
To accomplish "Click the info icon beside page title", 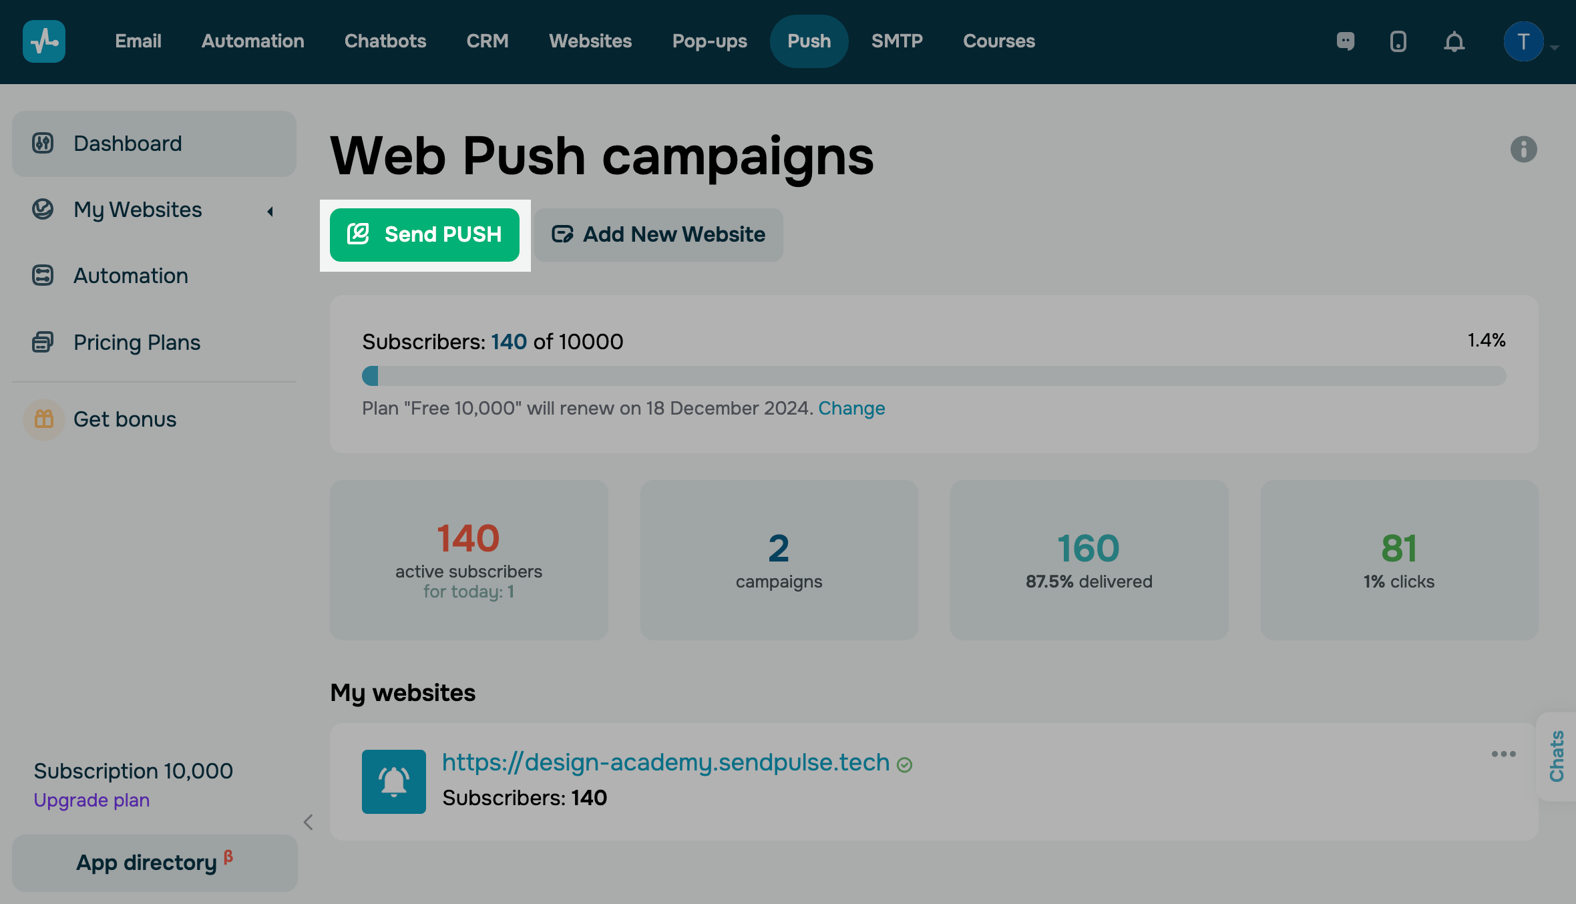I will 1523,149.
